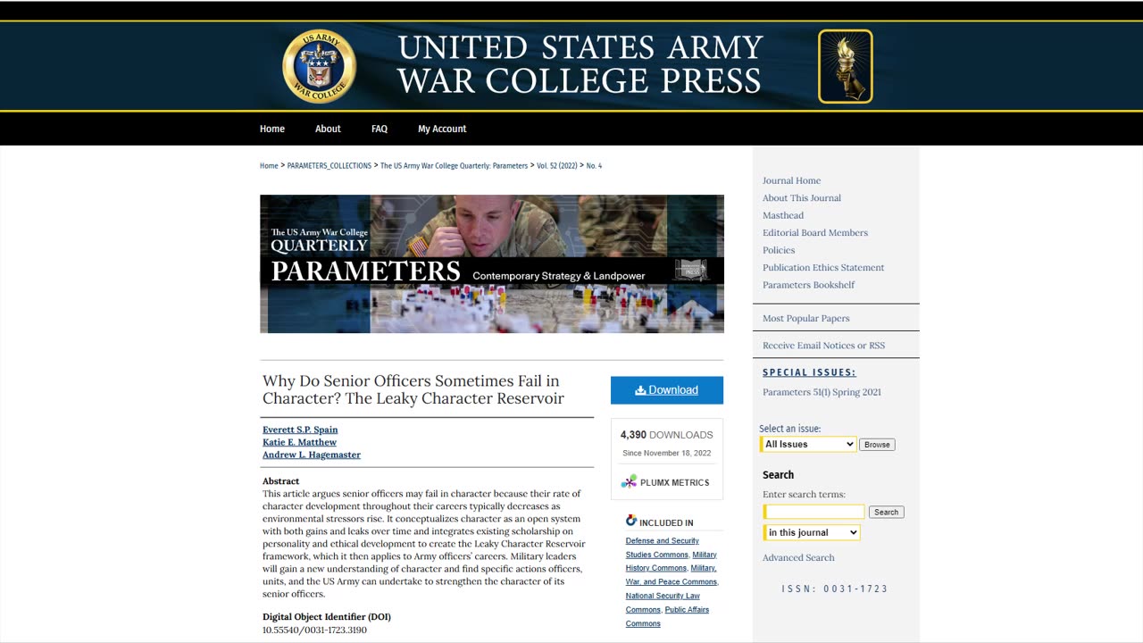Image resolution: width=1143 pixels, height=643 pixels.
Task: Open About This Journal sidebar link
Action: 802,198
